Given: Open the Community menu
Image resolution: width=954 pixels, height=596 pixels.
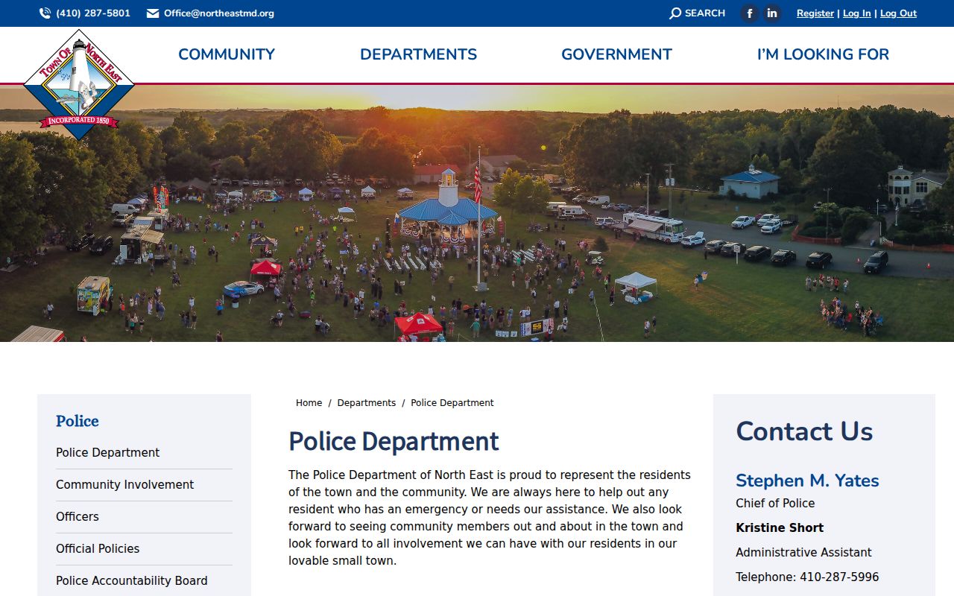Looking at the screenshot, I should pyautogui.click(x=227, y=54).
